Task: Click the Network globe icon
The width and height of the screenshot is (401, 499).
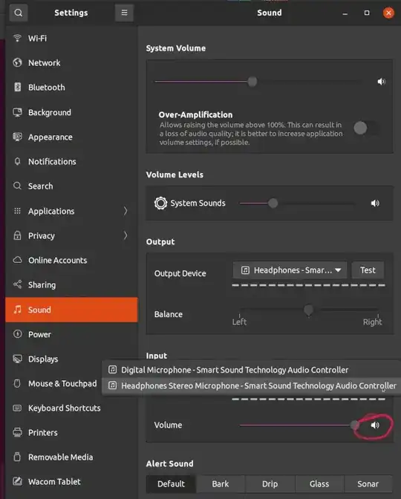Action: tap(17, 62)
